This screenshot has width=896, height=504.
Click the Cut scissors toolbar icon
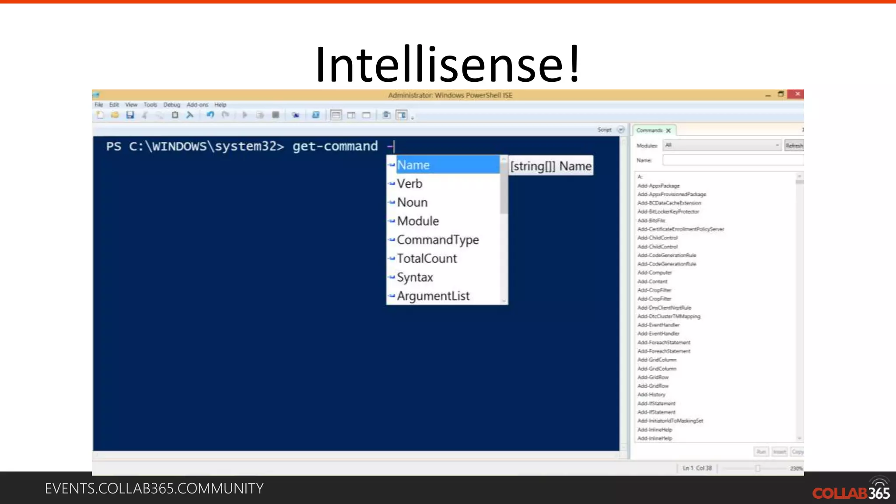pos(145,115)
